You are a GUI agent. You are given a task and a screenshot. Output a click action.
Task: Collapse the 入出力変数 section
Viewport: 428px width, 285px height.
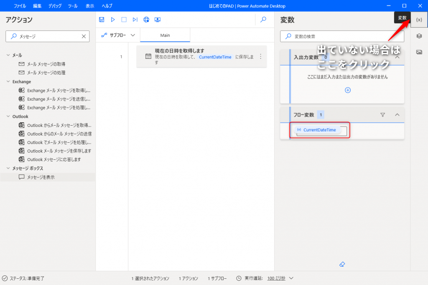397,57
